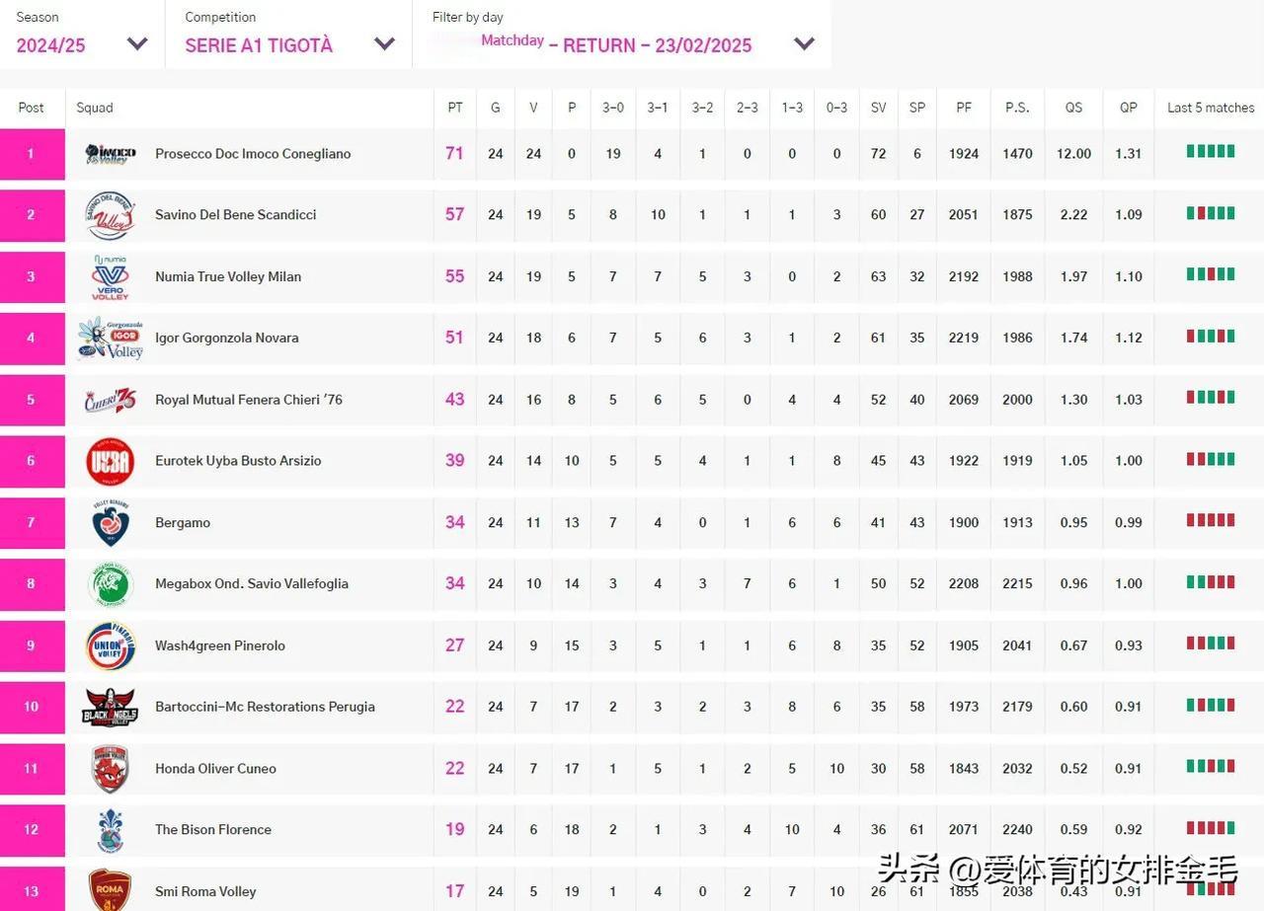Click Scandicci's 57 points value

click(454, 215)
